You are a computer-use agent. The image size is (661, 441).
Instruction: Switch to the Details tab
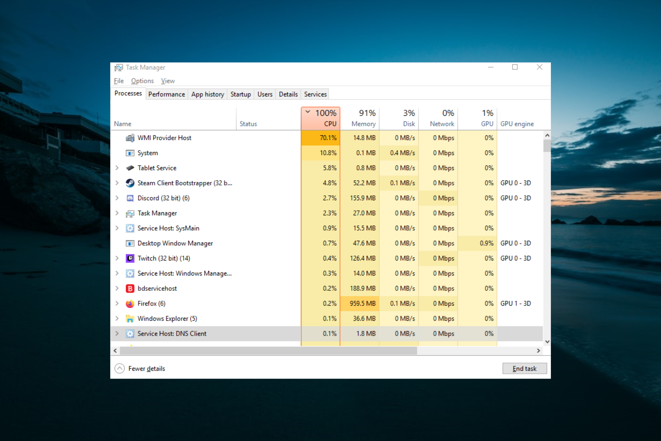click(288, 94)
